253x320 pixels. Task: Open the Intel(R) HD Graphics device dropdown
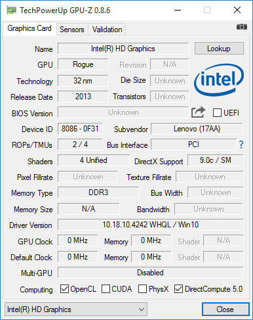point(76,309)
